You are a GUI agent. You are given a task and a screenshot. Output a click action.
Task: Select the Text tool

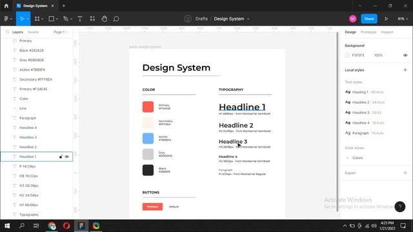pos(80,19)
